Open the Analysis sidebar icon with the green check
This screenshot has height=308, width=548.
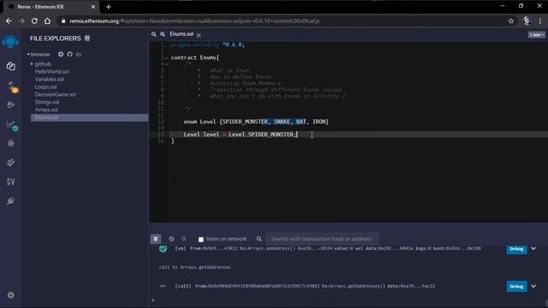pos(12,126)
